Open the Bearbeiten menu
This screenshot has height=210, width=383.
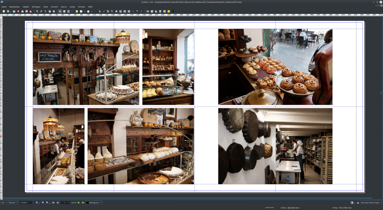coord(15,7)
